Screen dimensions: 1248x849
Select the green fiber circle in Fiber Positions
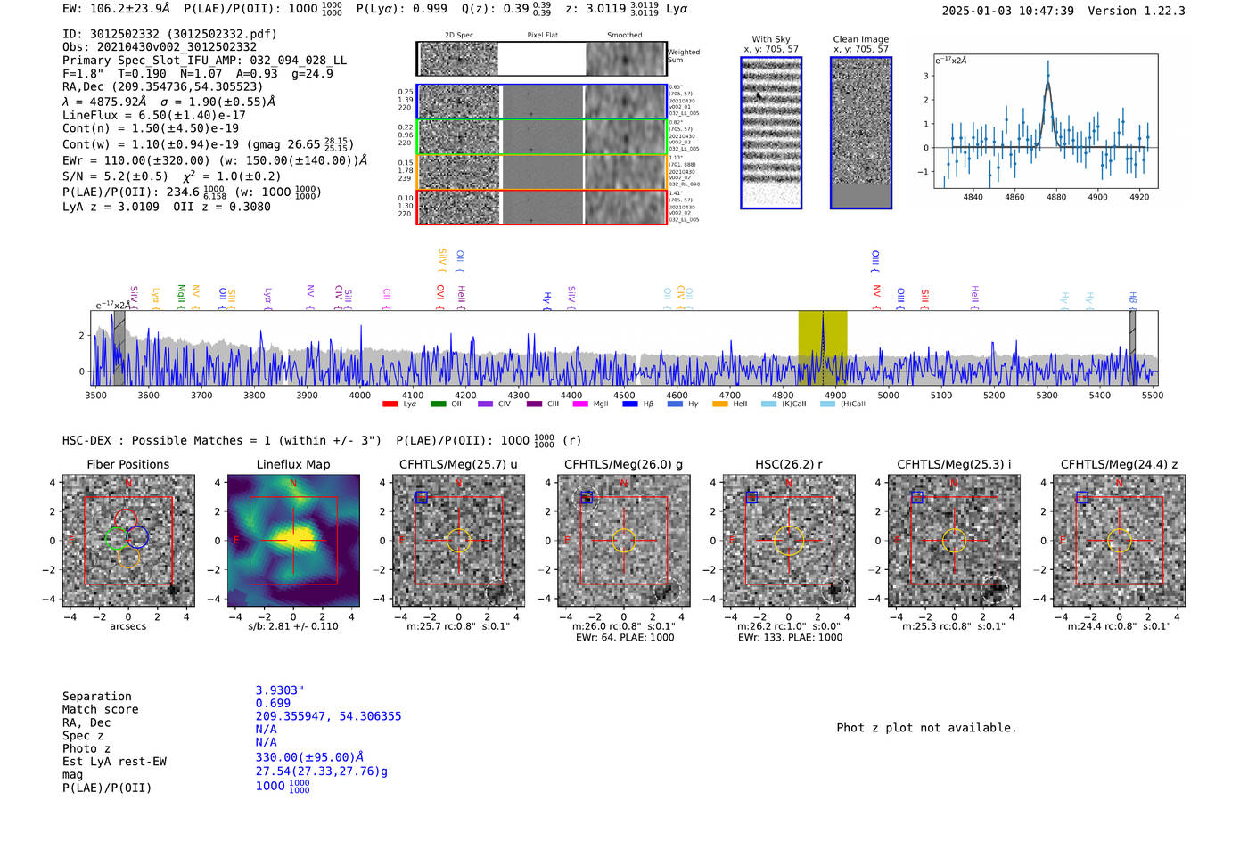point(117,538)
